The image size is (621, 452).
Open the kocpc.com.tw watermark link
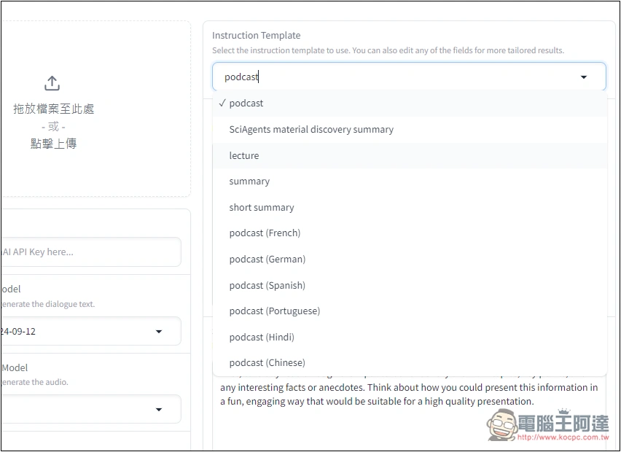point(563,437)
